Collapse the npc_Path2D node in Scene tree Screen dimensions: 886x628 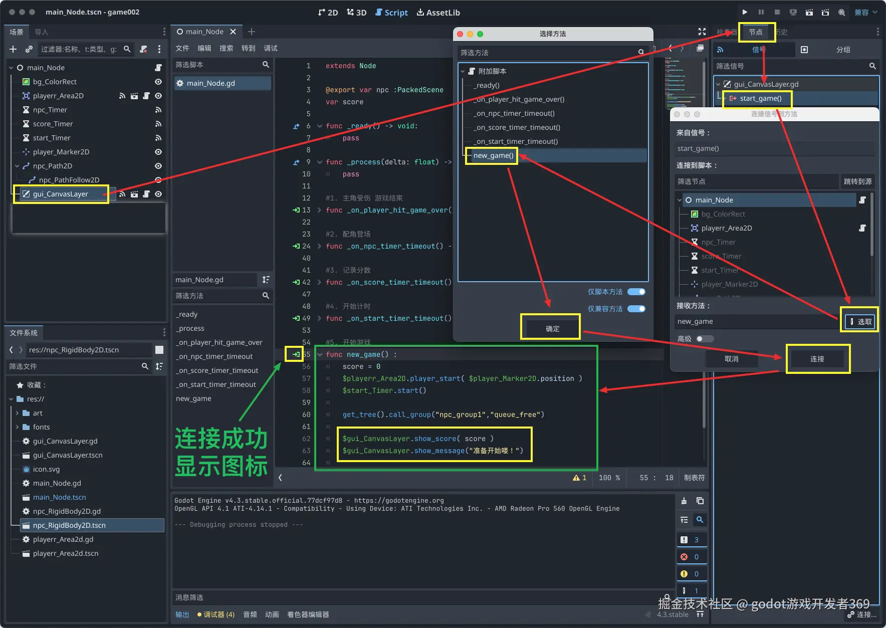pyautogui.click(x=17, y=166)
